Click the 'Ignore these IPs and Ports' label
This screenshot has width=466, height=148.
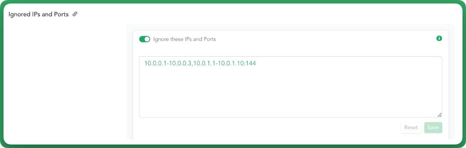click(x=184, y=39)
